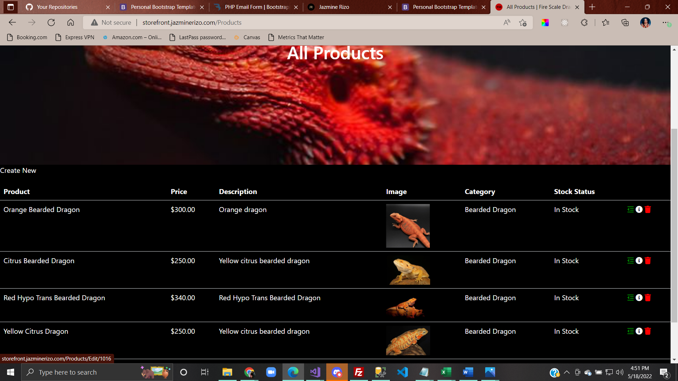Click edit icon for Yellow Citrus Dragon
Screen dimensions: 678x381
coord(630,331)
